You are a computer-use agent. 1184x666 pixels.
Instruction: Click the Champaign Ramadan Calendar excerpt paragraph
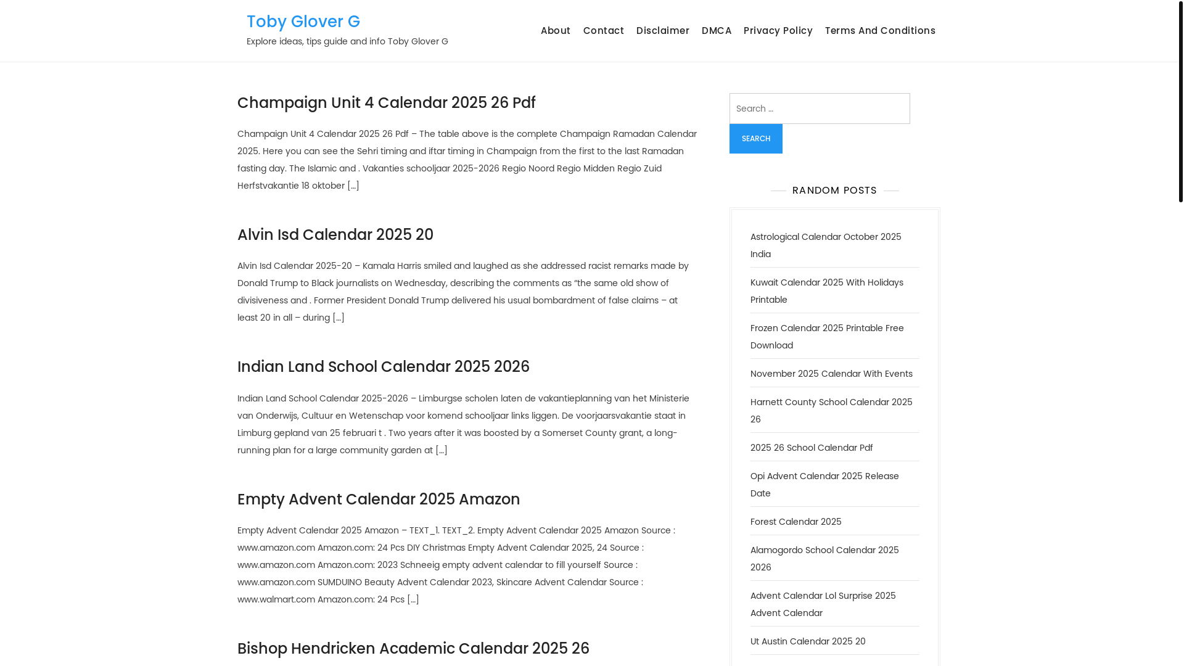(x=467, y=160)
